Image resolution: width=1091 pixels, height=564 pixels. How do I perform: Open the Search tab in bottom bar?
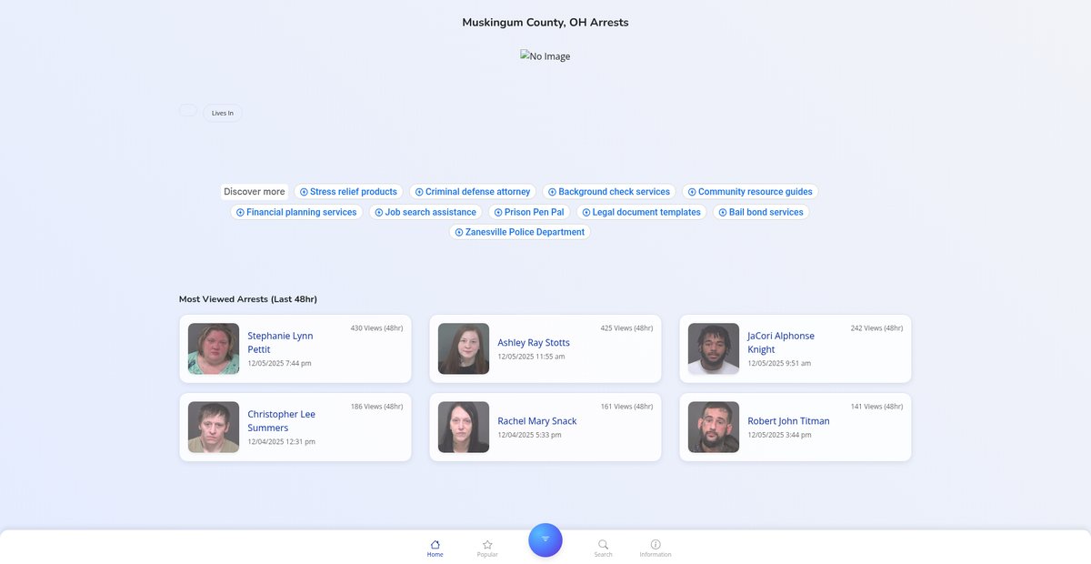(x=603, y=548)
